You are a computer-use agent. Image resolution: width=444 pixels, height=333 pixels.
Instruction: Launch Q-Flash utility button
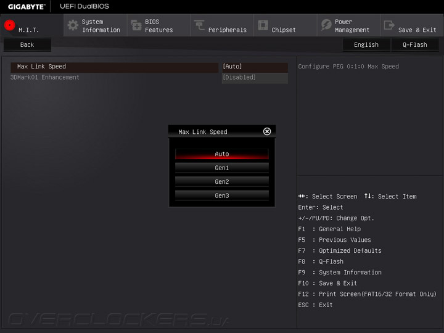point(415,45)
